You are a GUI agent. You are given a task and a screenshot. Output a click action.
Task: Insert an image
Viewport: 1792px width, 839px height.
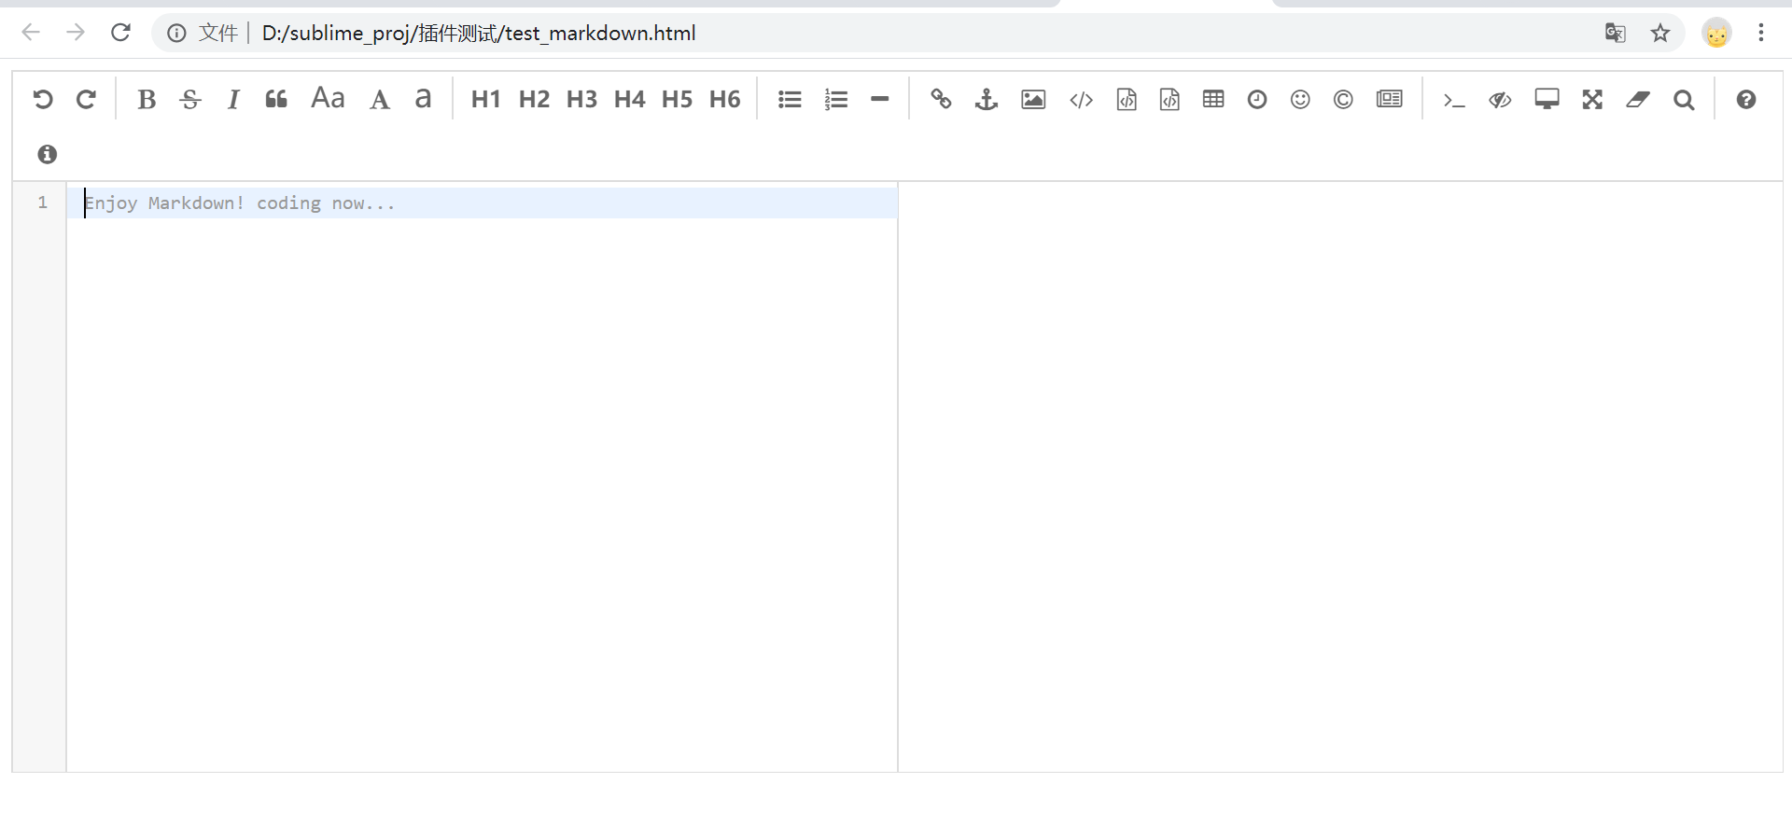tap(1033, 99)
